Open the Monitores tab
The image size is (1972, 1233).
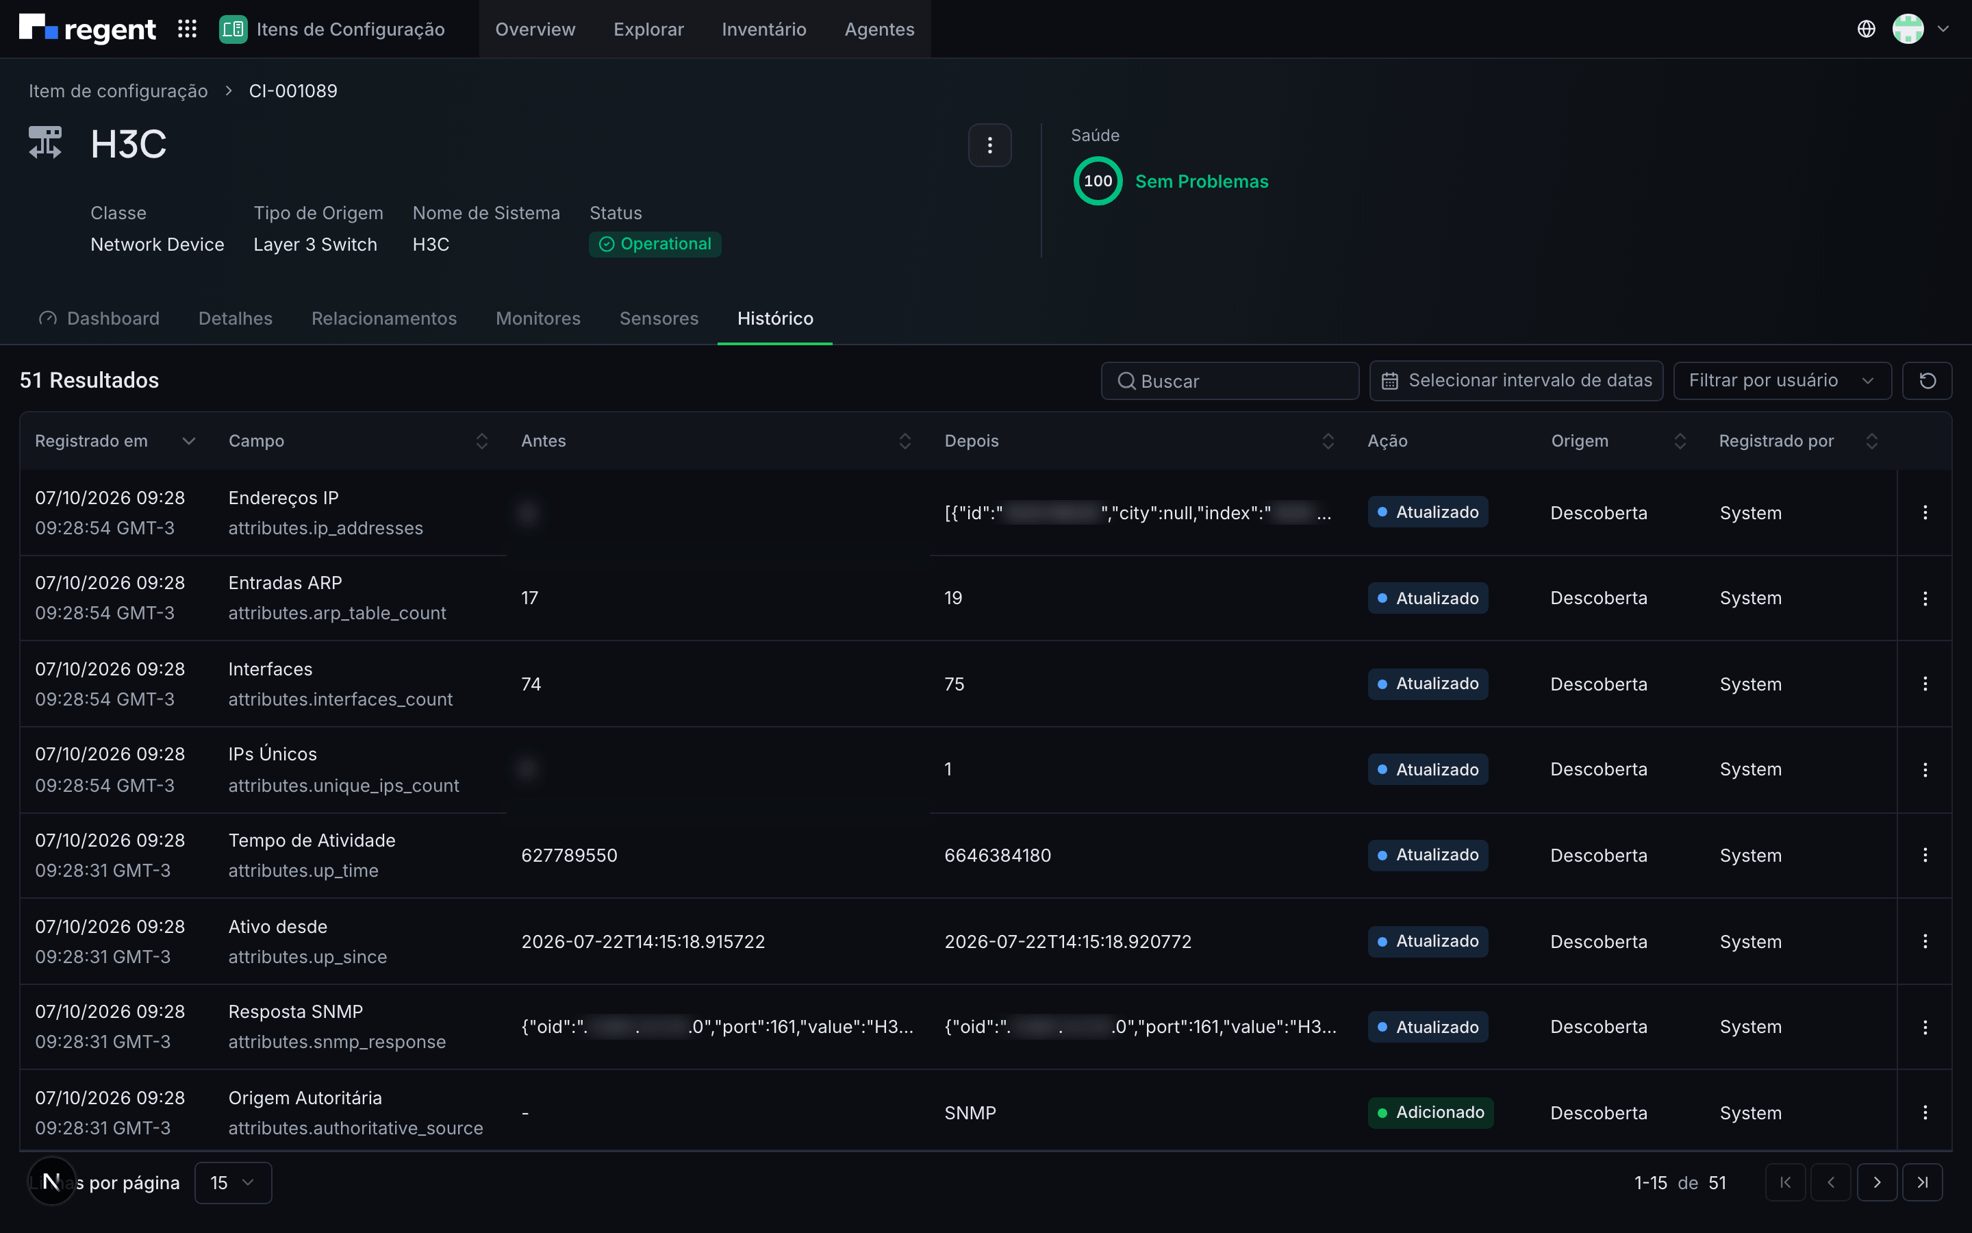click(538, 318)
